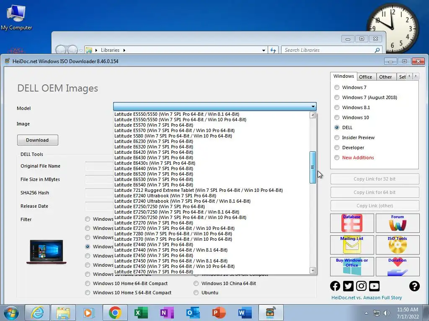Screen dimensions: 429x321
Task: Click the volume speaker tray icon
Action: (387, 313)
